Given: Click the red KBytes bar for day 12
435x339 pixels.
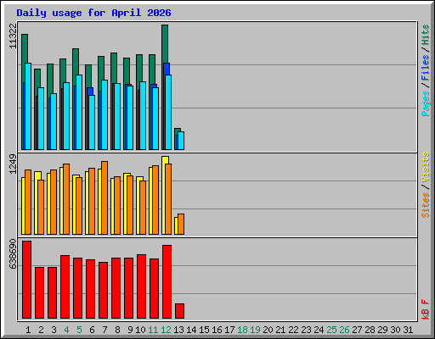Looking at the screenshot, I should (167, 282).
